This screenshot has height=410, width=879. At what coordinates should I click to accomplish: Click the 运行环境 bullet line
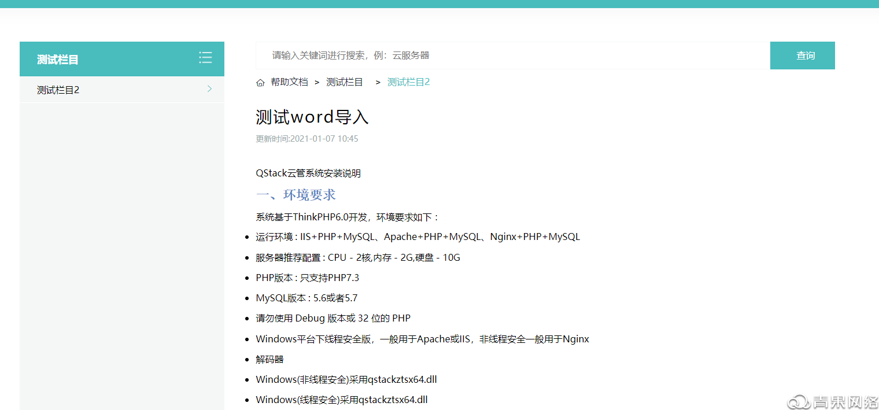pyautogui.click(x=418, y=237)
